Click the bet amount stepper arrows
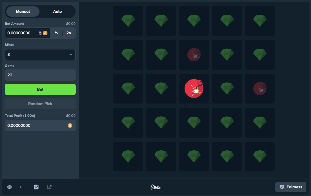Screen dimensions: 311x196 click(x=40, y=33)
